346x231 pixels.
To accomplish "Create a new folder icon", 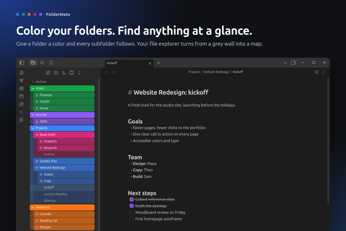I will (56, 73).
